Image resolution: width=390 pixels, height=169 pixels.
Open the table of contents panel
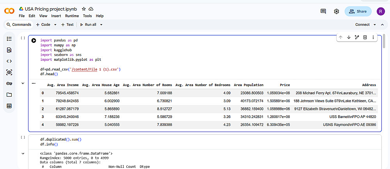tap(9, 39)
